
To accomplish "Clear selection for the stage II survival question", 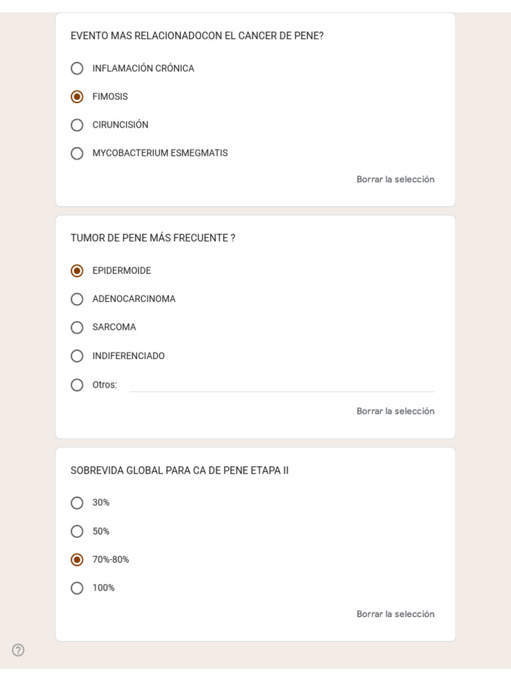I will [395, 614].
